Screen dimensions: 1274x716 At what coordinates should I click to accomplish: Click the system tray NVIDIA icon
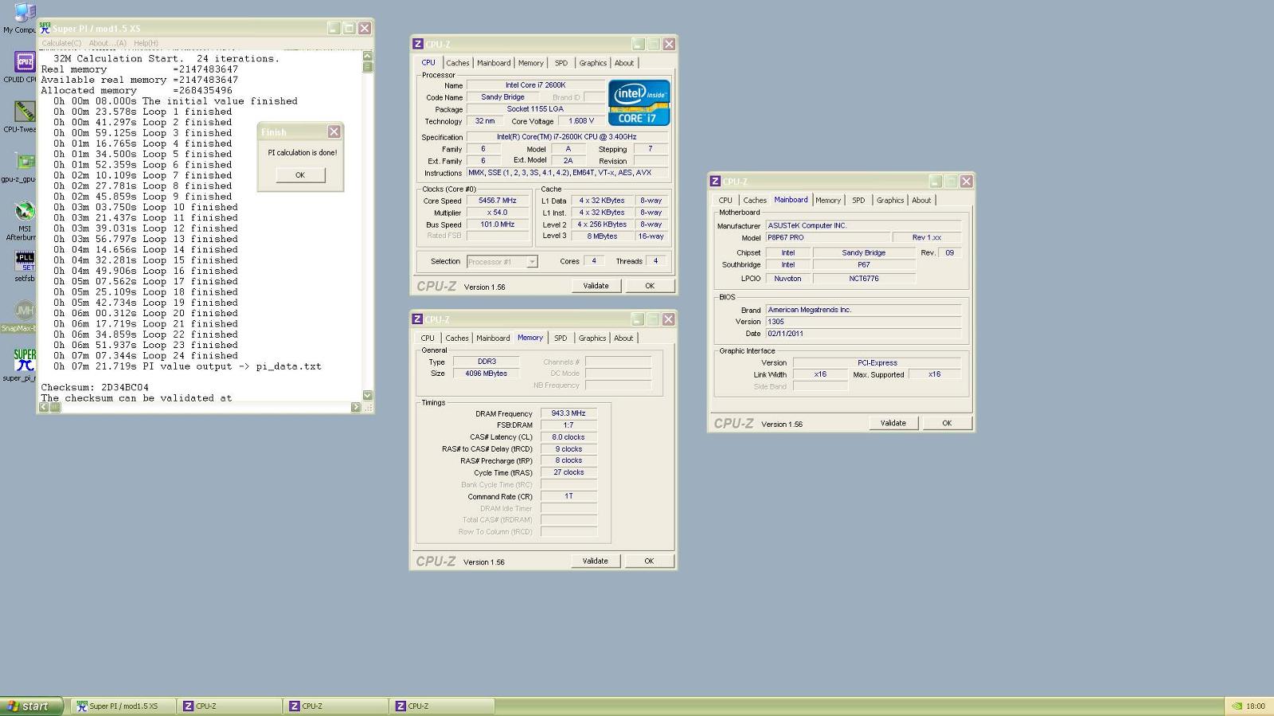(x=1237, y=706)
